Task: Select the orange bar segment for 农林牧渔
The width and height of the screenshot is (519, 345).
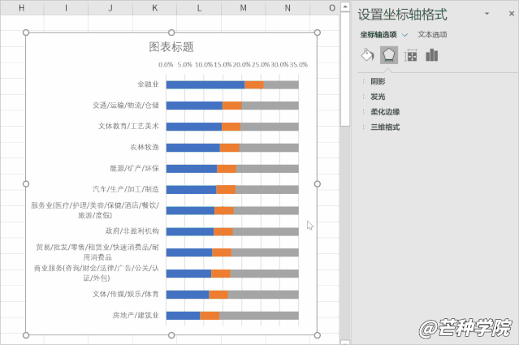Action: click(x=229, y=148)
